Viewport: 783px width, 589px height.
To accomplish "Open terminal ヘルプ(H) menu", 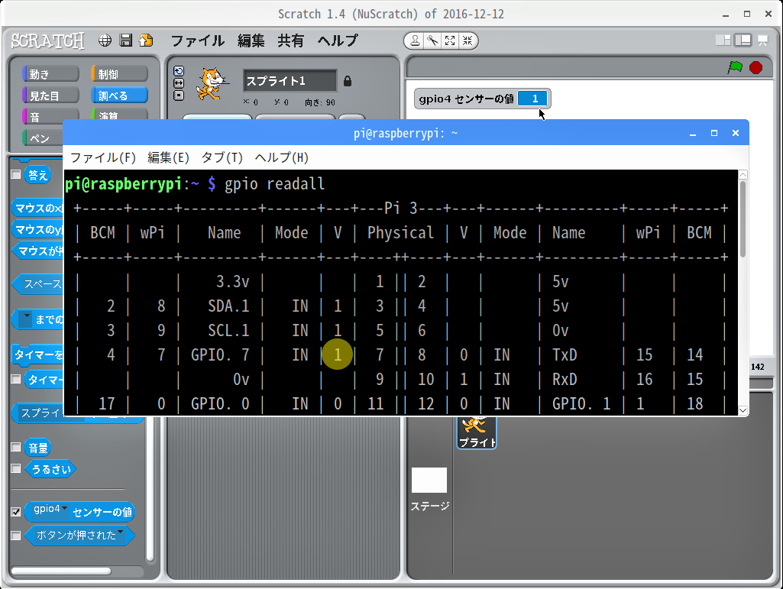I will (282, 158).
